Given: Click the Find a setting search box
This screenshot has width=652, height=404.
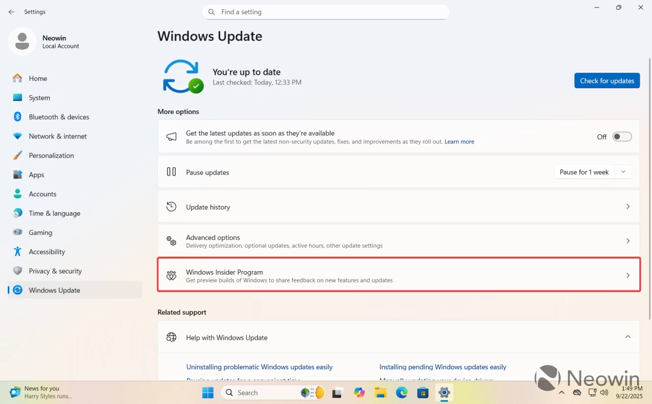Looking at the screenshot, I should coord(326,12).
